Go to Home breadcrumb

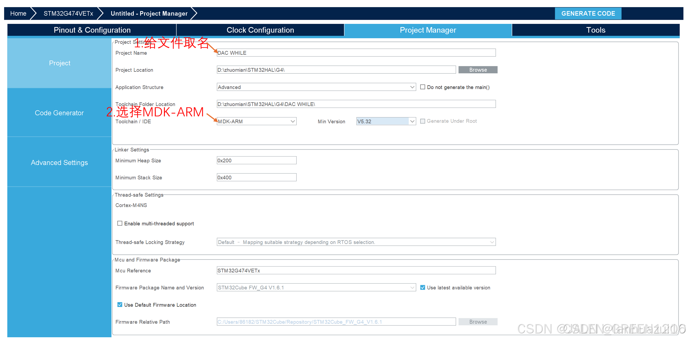pyautogui.click(x=18, y=13)
